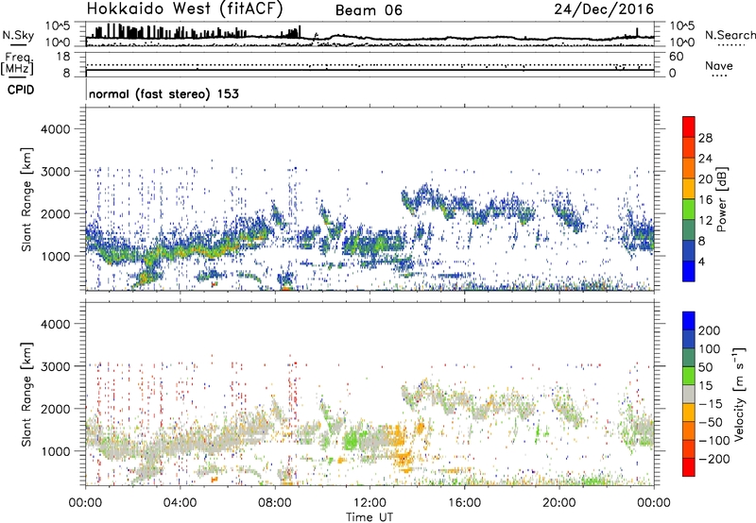This screenshot has width=756, height=523.
Task: Click the 1000 tick of the power panel
Action: [55, 256]
